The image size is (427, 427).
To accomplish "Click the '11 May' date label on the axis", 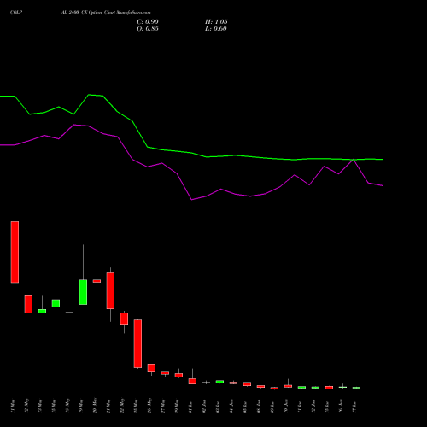I will coord(13,407).
